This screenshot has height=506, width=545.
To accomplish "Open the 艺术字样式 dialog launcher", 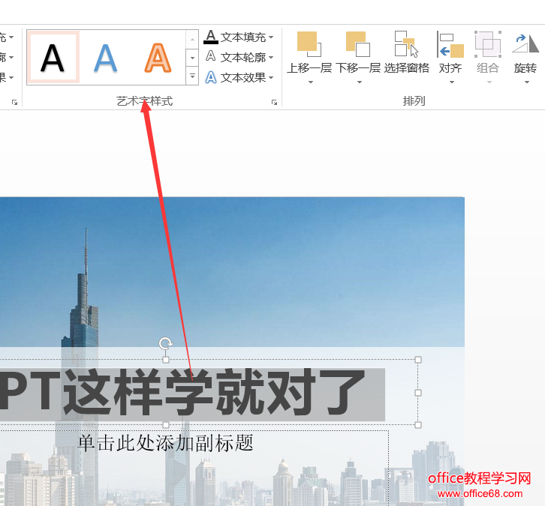I will tap(274, 102).
